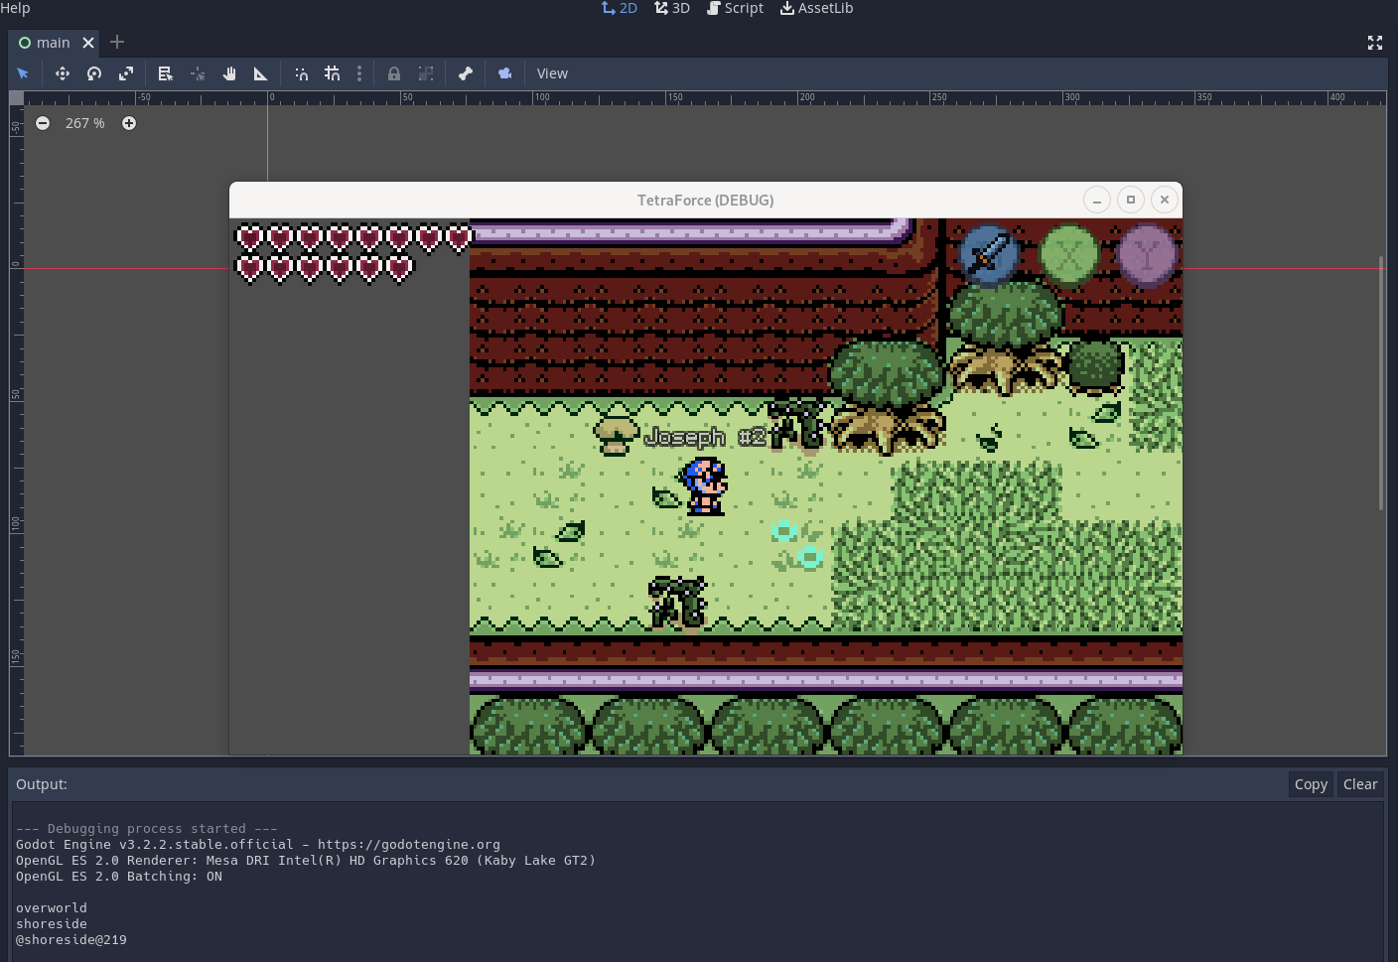Switch to the 3D workspace

click(672, 8)
